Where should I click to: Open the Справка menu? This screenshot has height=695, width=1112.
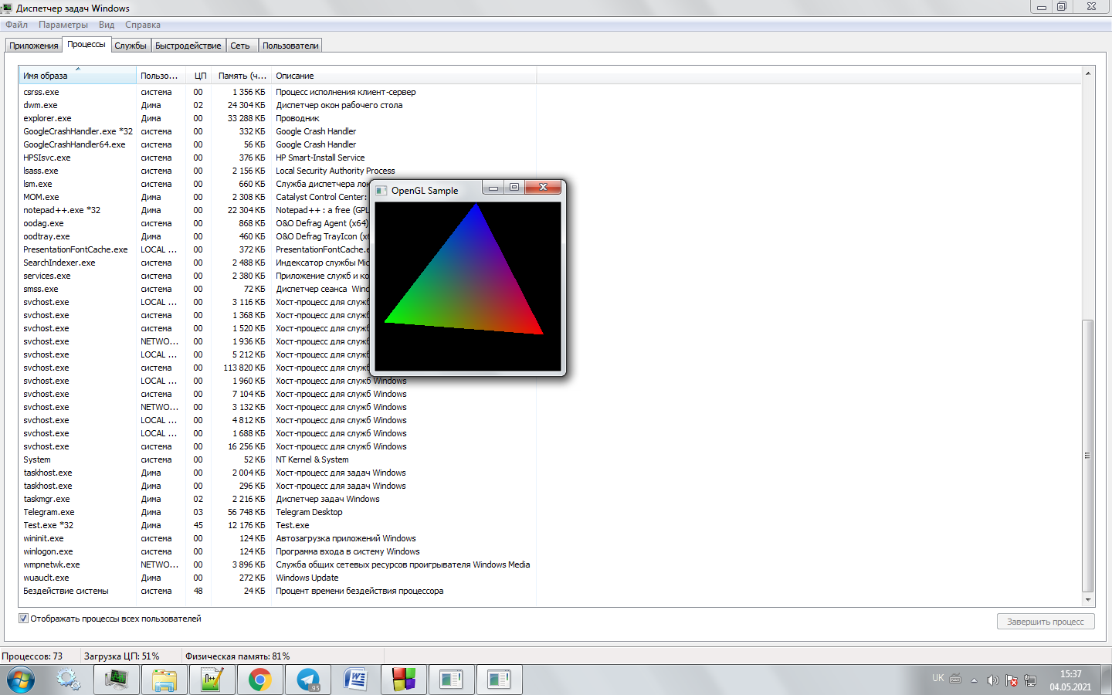click(x=143, y=25)
